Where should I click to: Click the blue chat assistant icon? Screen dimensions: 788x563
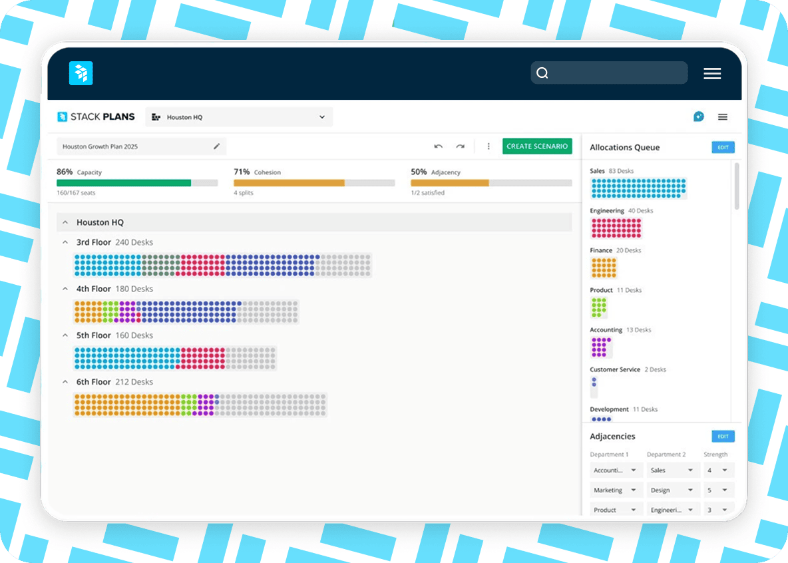coord(698,117)
